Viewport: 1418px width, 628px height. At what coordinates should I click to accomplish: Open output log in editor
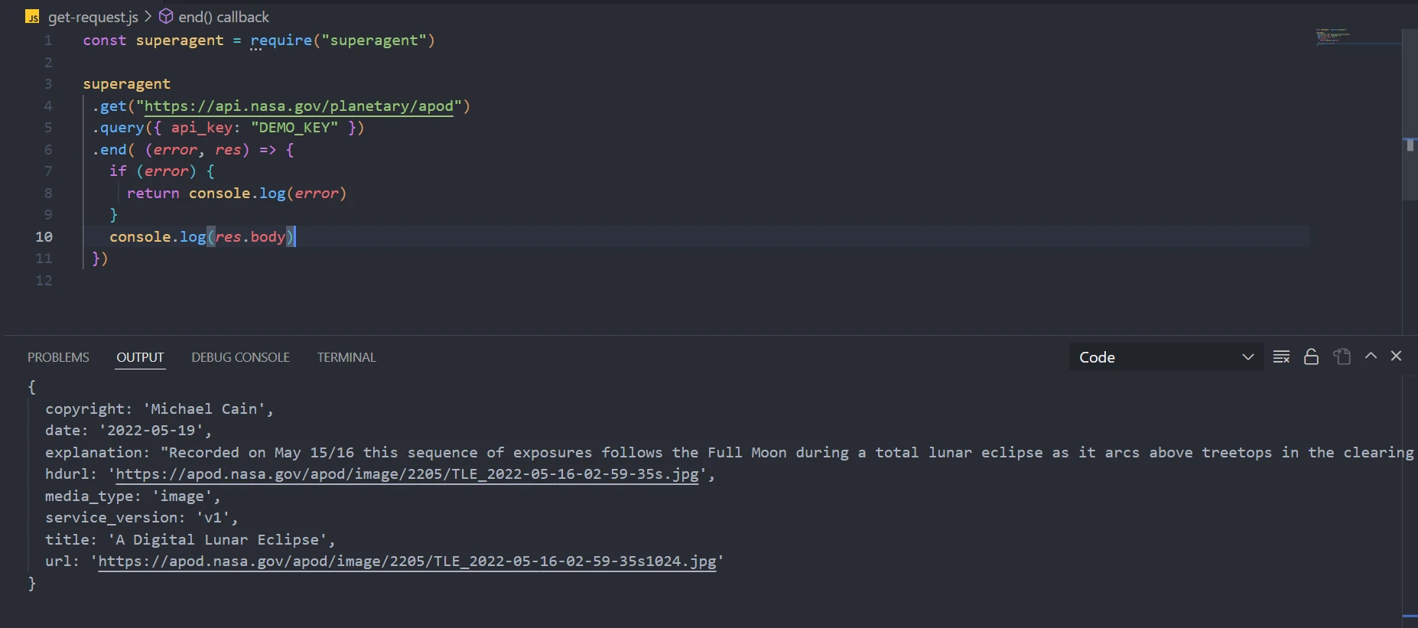tap(1342, 356)
